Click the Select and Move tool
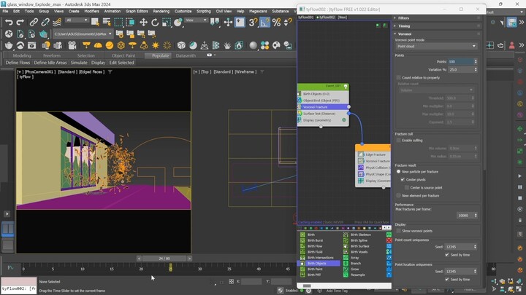The width and height of the screenshot is (526, 295). click(x=143, y=22)
